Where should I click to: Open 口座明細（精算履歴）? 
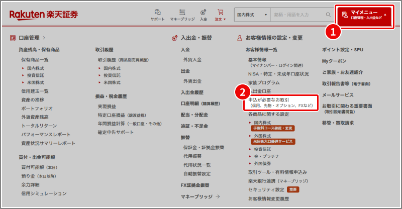coord(200,103)
